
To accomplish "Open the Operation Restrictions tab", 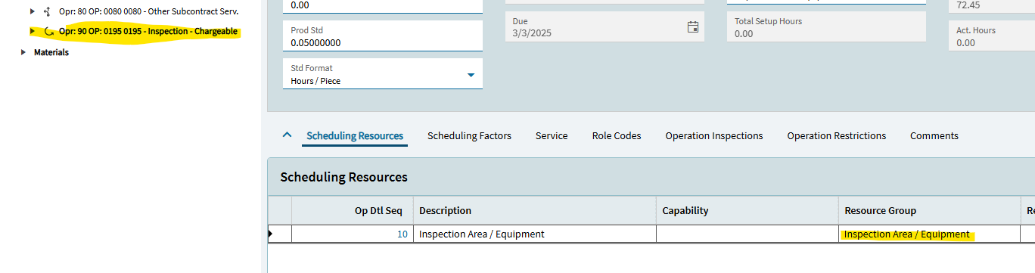I will tap(837, 136).
